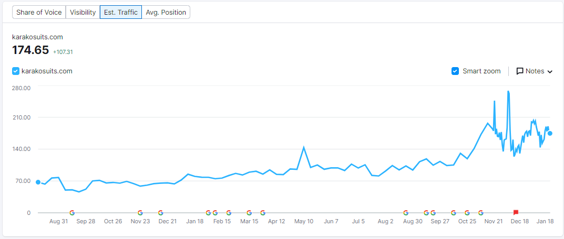The height and width of the screenshot is (239, 564).
Task: Click the final data point dot on the chart
Action: pyautogui.click(x=550, y=134)
